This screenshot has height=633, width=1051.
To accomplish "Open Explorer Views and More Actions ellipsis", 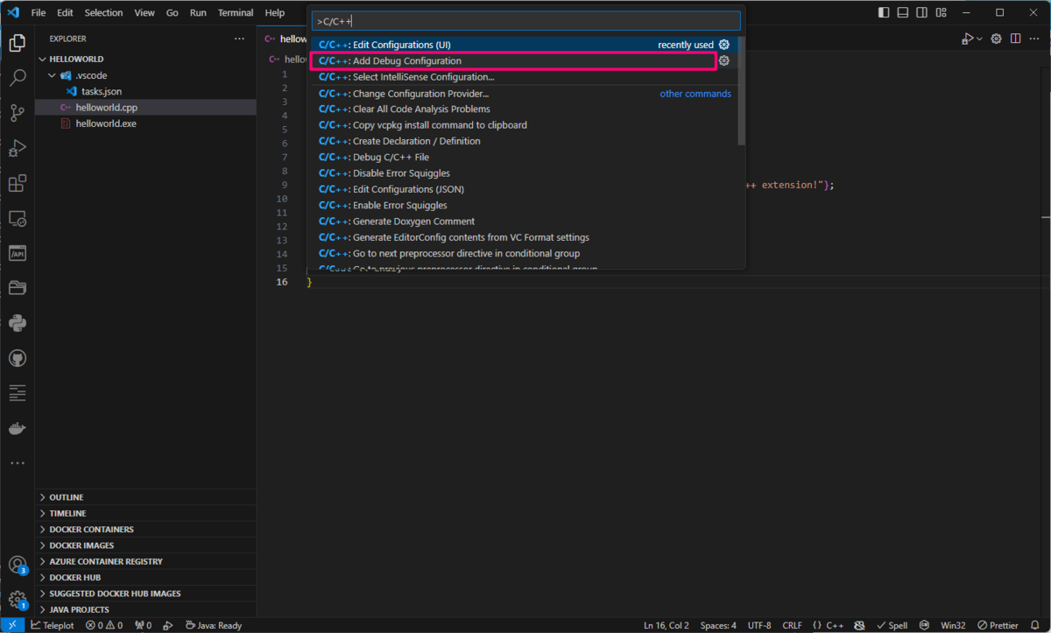I will tap(239, 39).
